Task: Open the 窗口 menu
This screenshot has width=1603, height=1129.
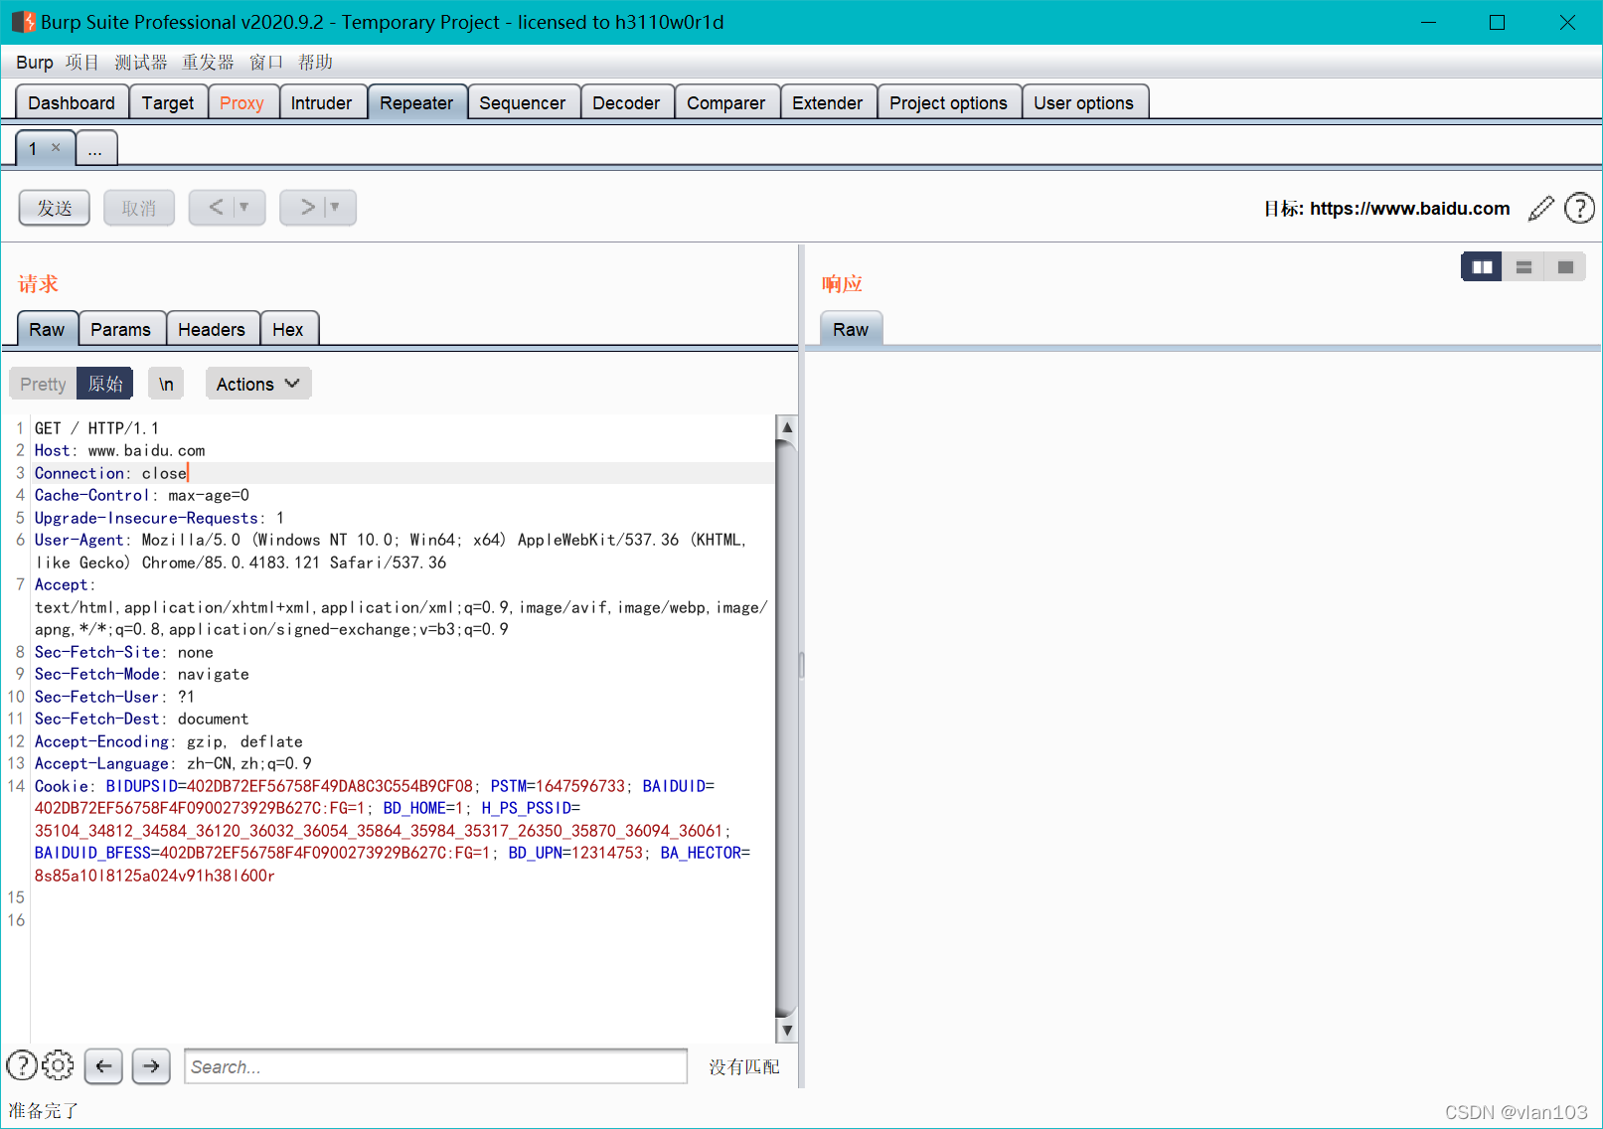Action: coord(266,63)
